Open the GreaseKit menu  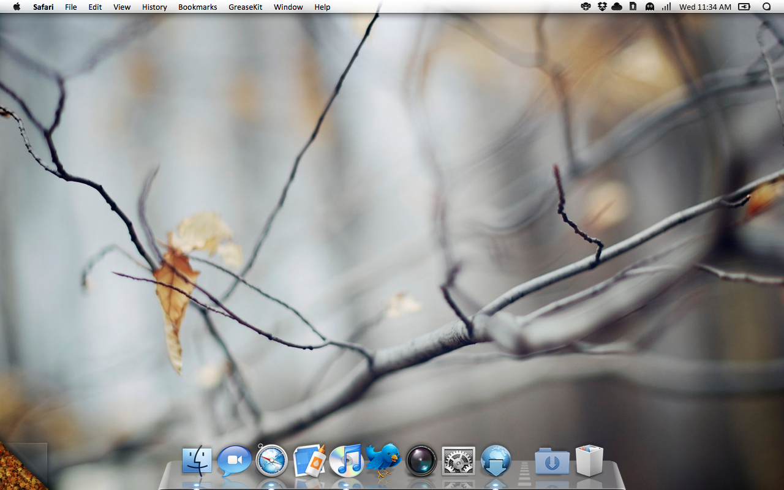coord(245,7)
